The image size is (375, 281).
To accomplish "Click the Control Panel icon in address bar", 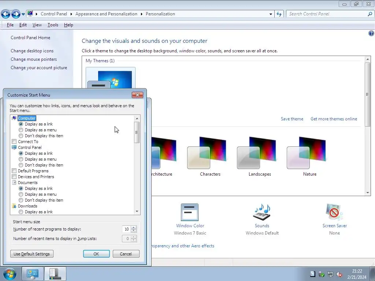I will tap(30, 14).
